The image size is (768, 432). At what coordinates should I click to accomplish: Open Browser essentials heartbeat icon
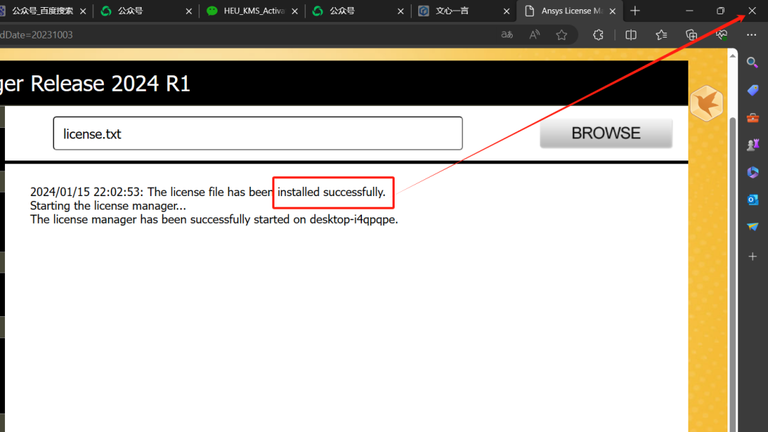(722, 35)
